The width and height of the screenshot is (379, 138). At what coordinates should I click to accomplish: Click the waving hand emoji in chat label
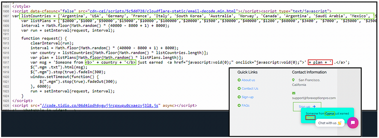(x=340, y=123)
